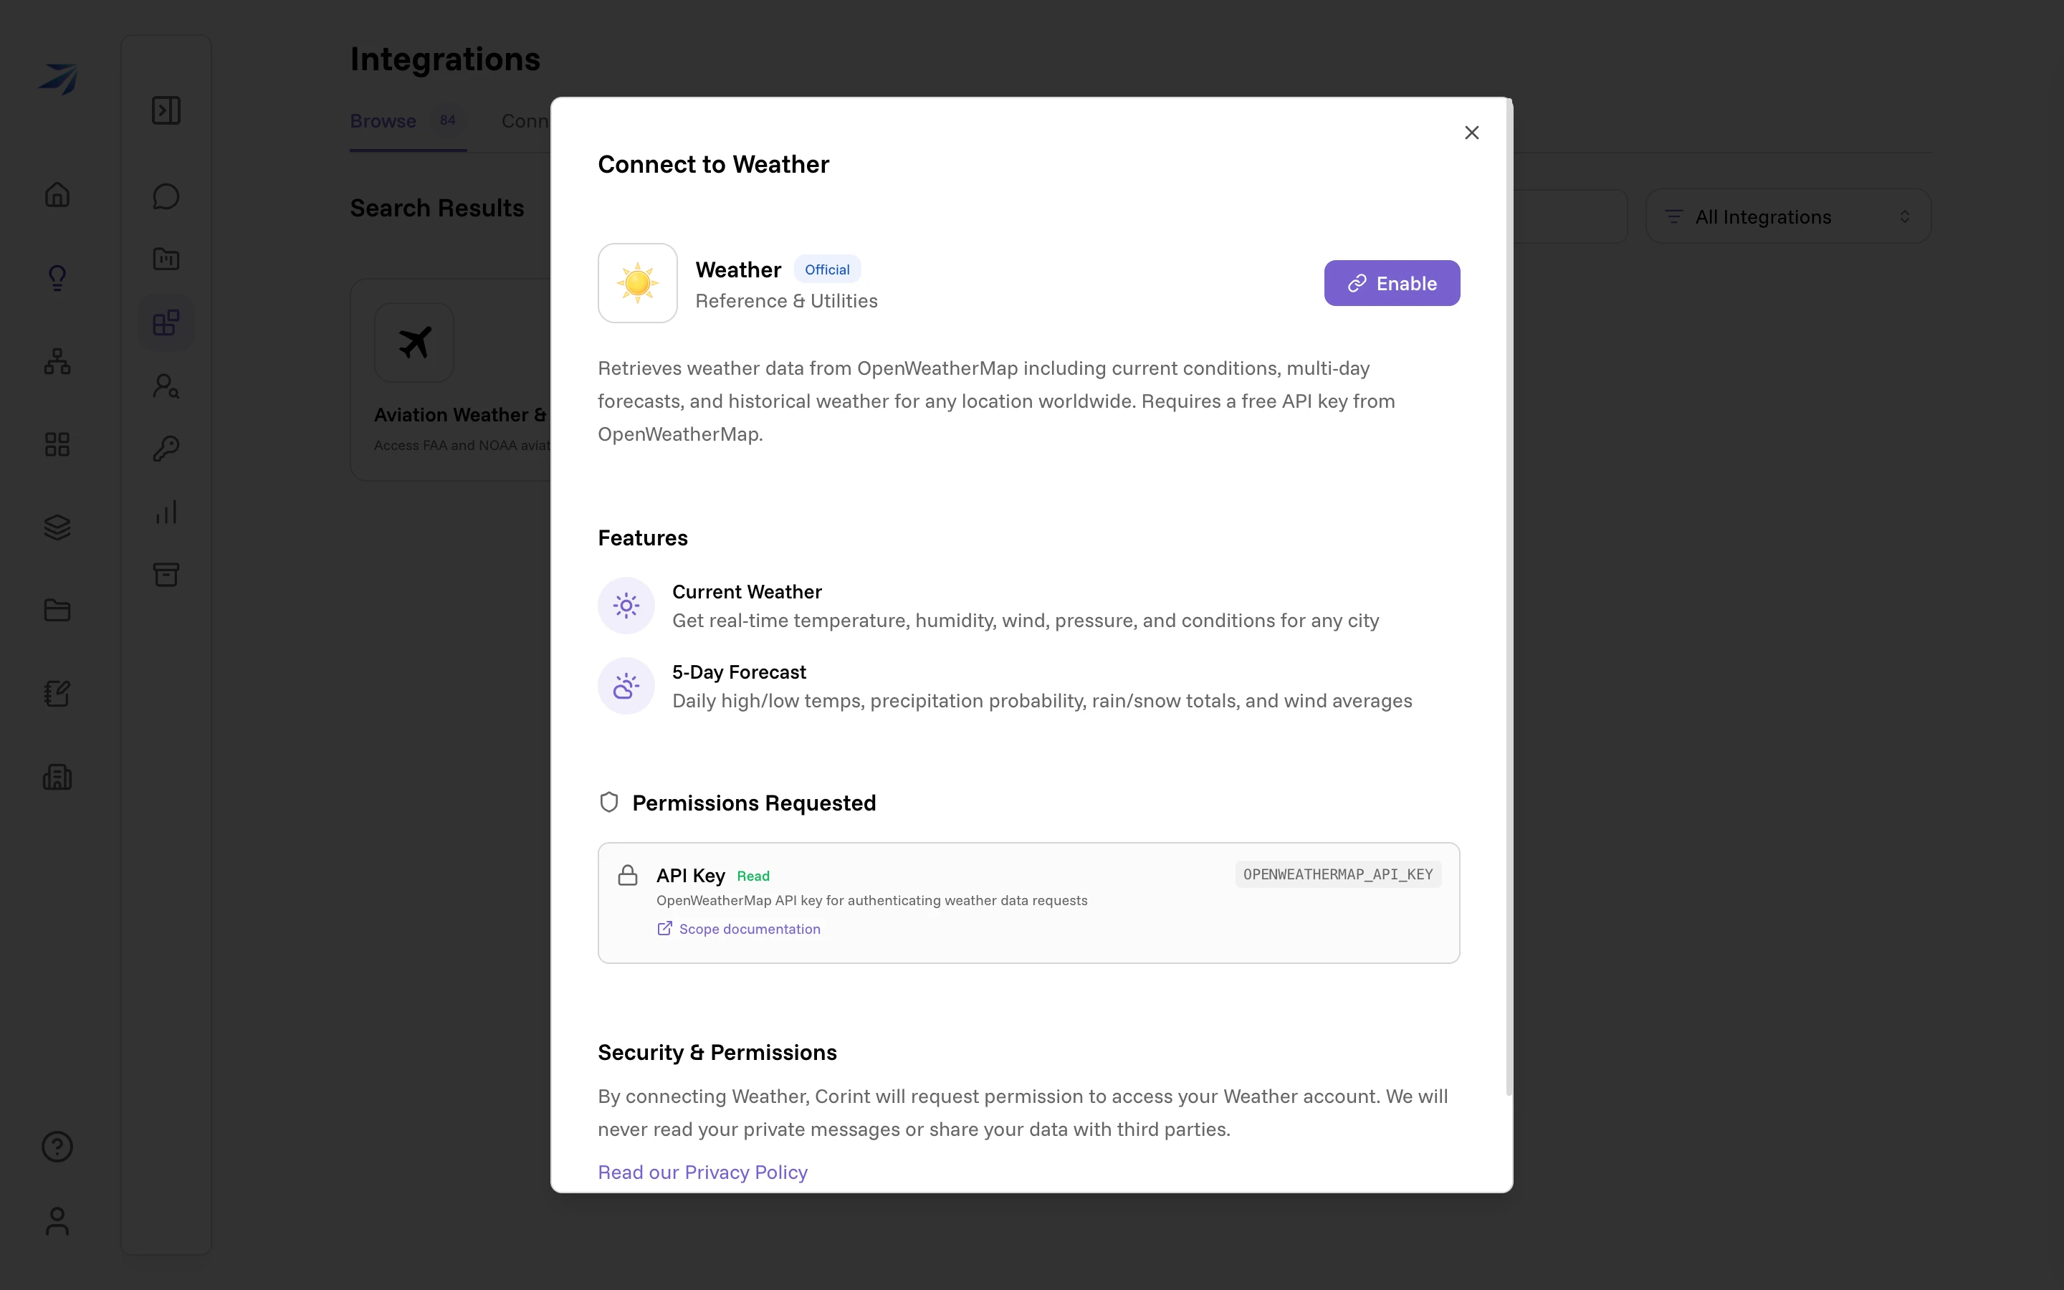Open the grid apps icon in sidebar
2064x1290 pixels.
57,444
